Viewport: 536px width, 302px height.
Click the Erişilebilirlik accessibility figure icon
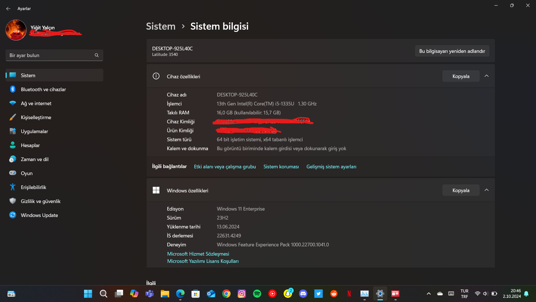pos(13,187)
